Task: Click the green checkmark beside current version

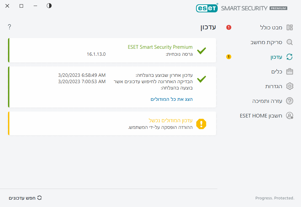Action: pyautogui.click(x=201, y=51)
